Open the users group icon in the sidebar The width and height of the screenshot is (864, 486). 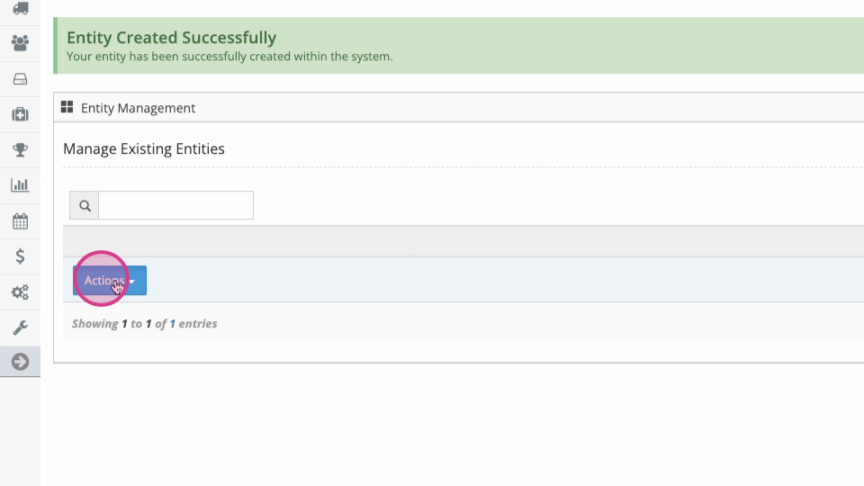(21, 43)
